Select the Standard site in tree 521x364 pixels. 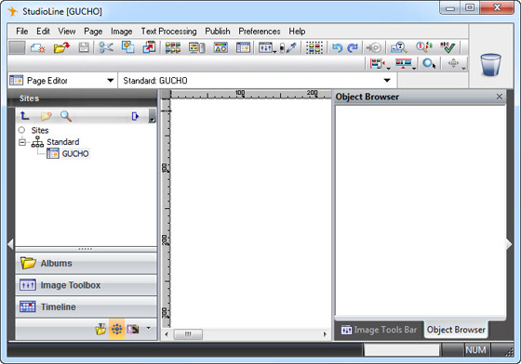click(x=63, y=142)
